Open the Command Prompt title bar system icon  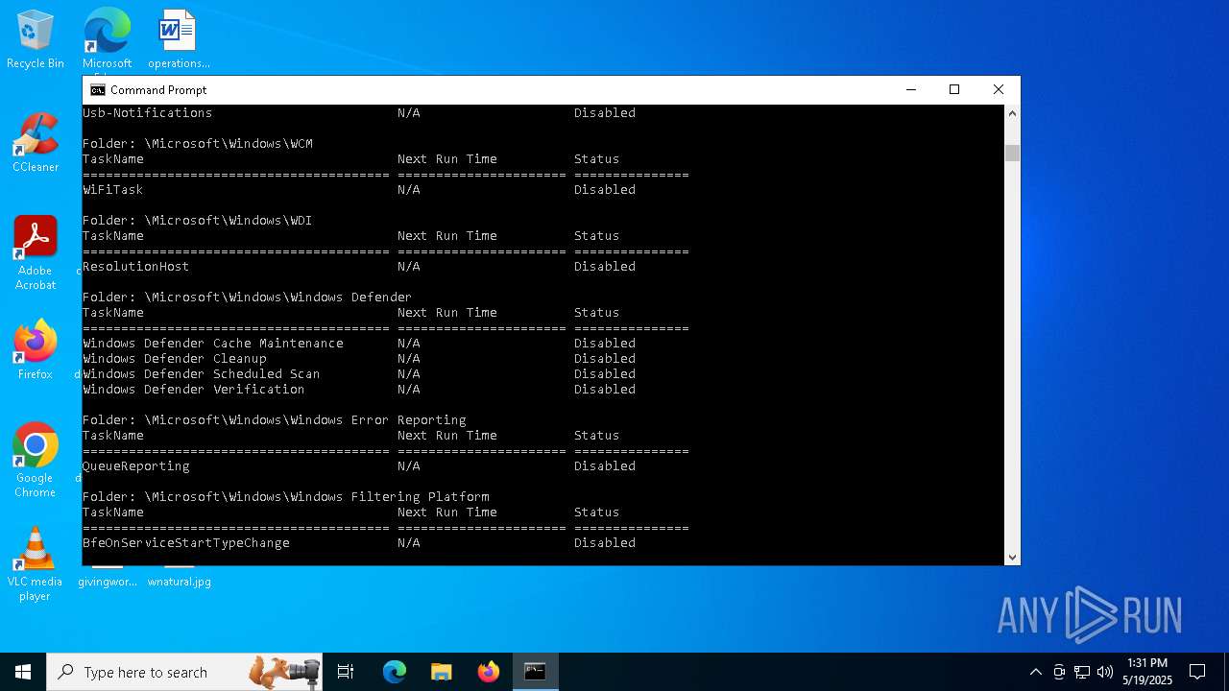[x=98, y=90]
